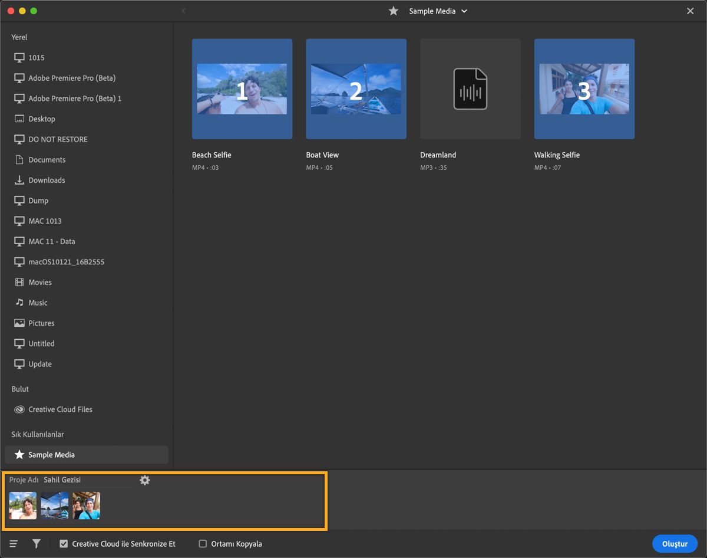Image resolution: width=707 pixels, height=558 pixels.
Task: Click walking selfie thumbnail in project tray
Action: point(87,506)
